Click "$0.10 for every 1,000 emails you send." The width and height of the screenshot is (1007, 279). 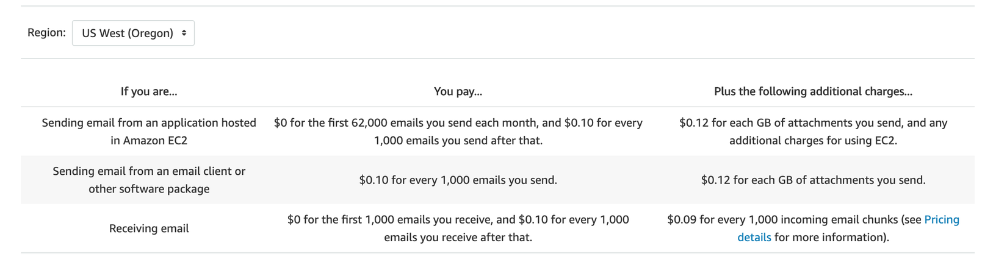pos(458,180)
